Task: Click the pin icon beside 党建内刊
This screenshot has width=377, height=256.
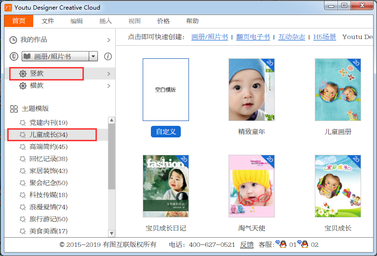Action: coord(22,122)
